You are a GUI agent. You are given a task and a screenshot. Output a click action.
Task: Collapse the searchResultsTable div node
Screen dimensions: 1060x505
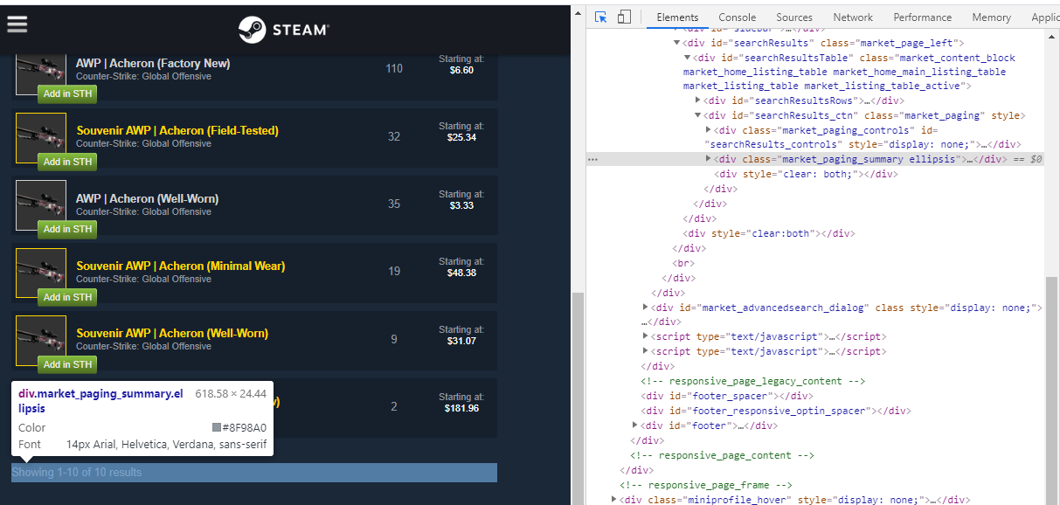coord(687,58)
